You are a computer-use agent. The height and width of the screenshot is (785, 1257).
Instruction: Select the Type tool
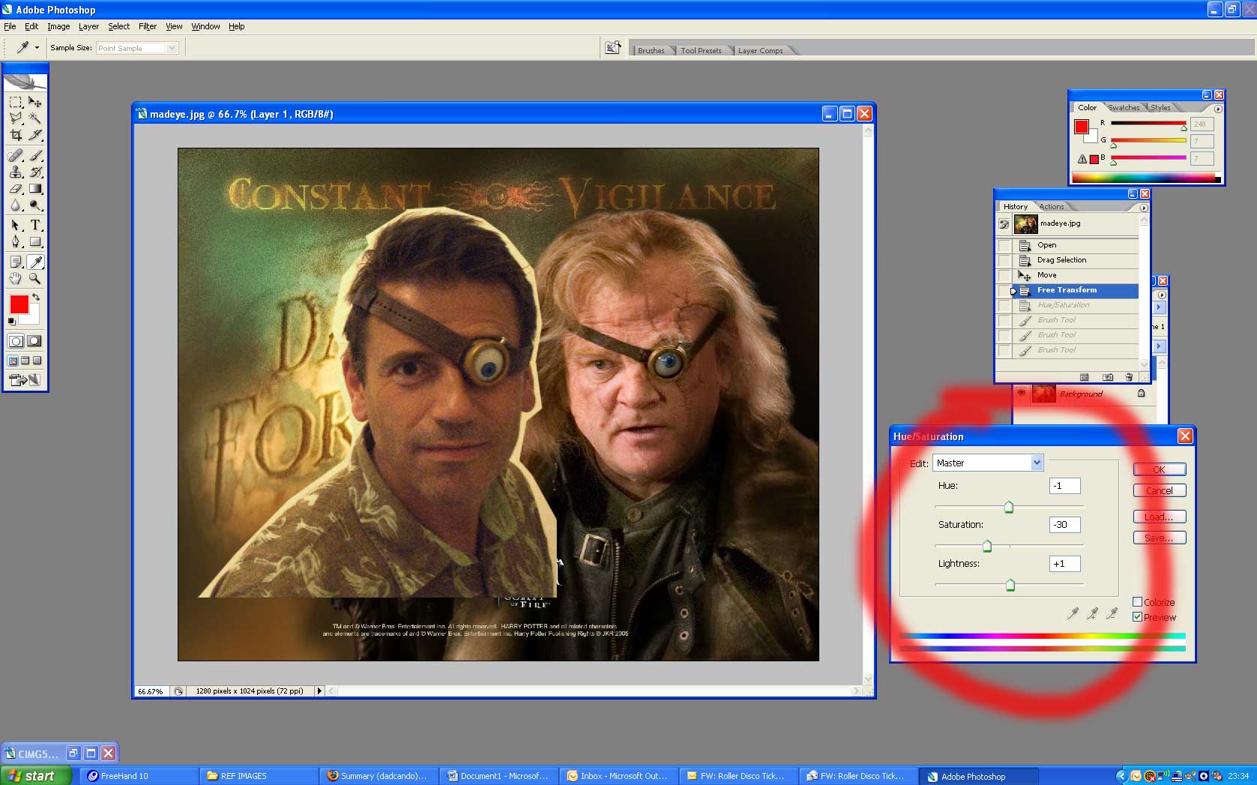(35, 225)
